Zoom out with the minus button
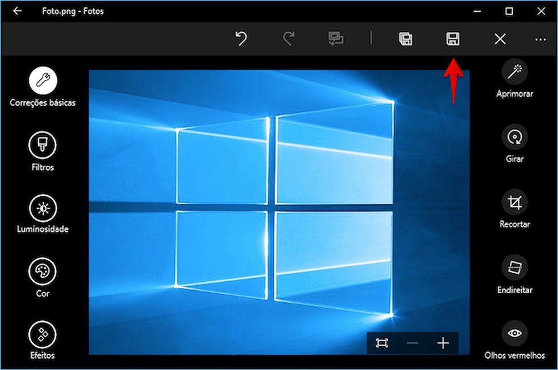This screenshot has width=558, height=370. coord(412,343)
